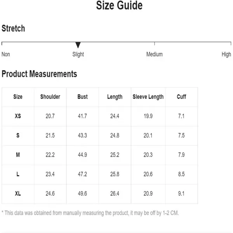Select the High stretch label
Screen dimensions: 233x233
(x=226, y=54)
